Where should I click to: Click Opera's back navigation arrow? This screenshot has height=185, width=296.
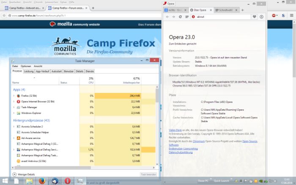(x=167, y=16)
